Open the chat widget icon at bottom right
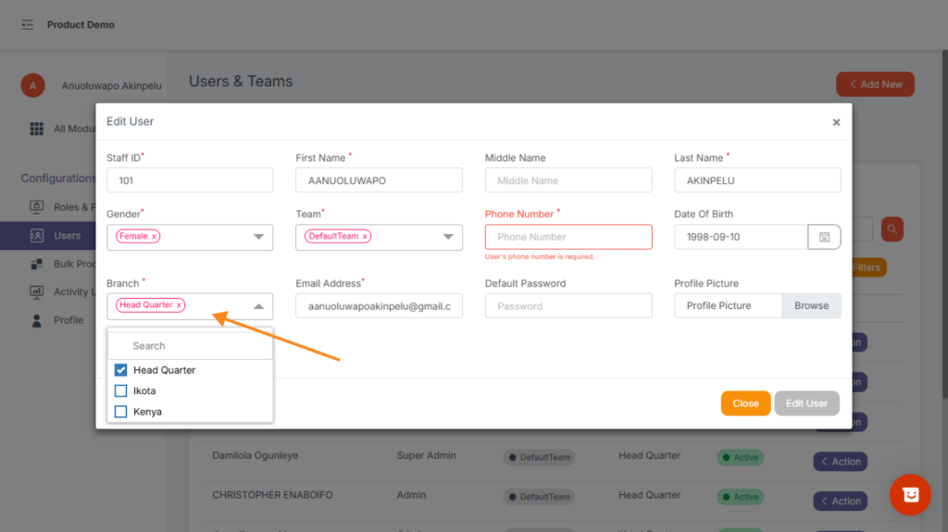Screen dimensions: 948x532 [909, 495]
